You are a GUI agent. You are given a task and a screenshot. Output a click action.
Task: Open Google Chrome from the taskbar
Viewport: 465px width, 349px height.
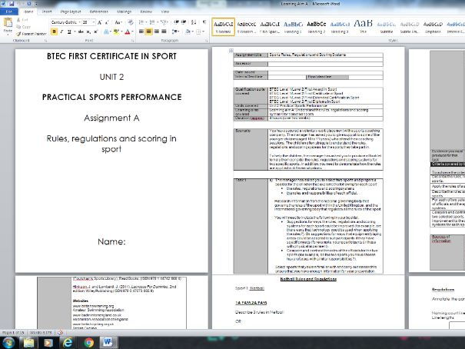pyautogui.click(x=88, y=343)
